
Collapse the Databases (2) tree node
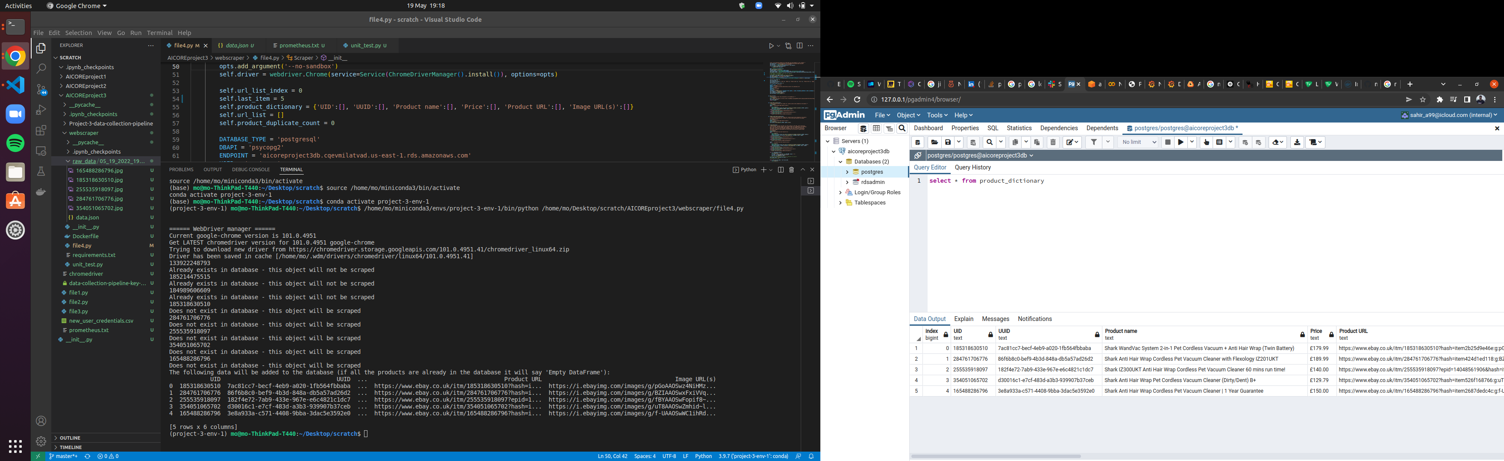[x=841, y=162]
